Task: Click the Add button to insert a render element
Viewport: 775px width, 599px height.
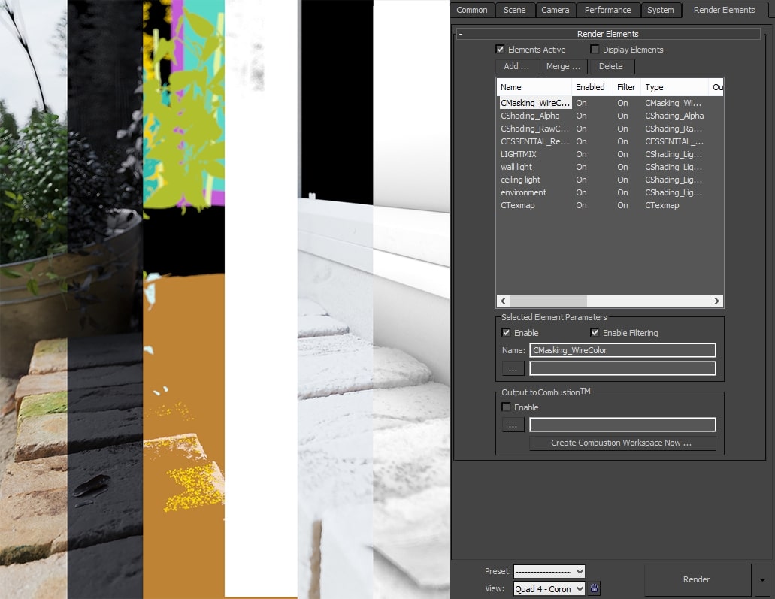Action: tap(516, 66)
